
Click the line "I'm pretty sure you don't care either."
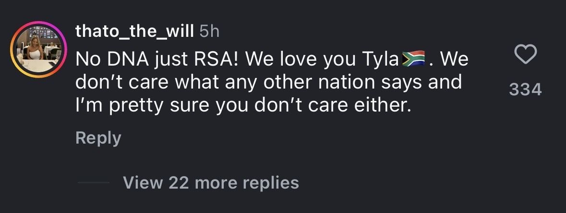coord(243,104)
